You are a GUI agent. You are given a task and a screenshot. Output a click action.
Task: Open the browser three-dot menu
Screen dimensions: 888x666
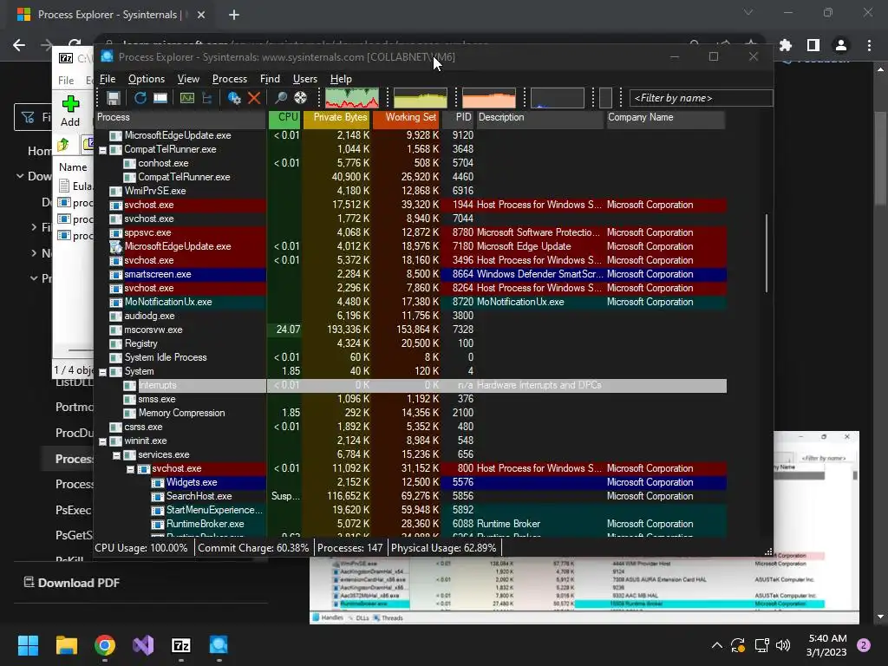tap(869, 45)
